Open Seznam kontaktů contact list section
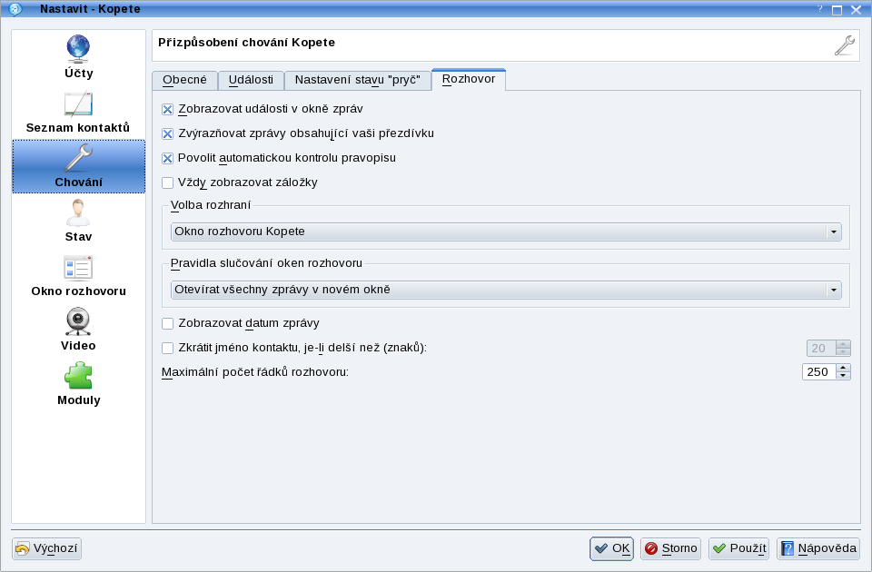 [x=78, y=113]
